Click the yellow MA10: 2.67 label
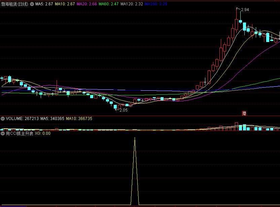The width and height of the screenshot is (280, 207). (65, 4)
